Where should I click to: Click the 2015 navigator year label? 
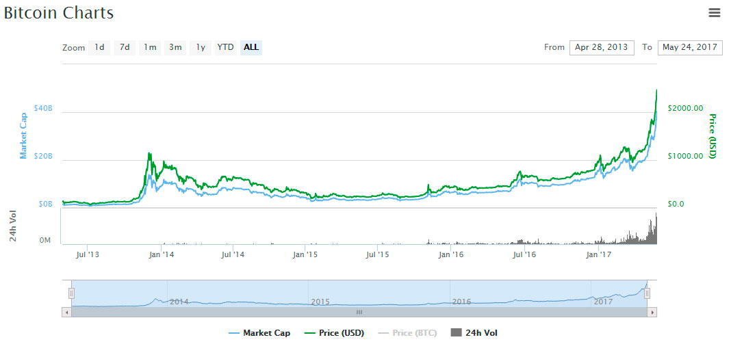[x=320, y=302]
